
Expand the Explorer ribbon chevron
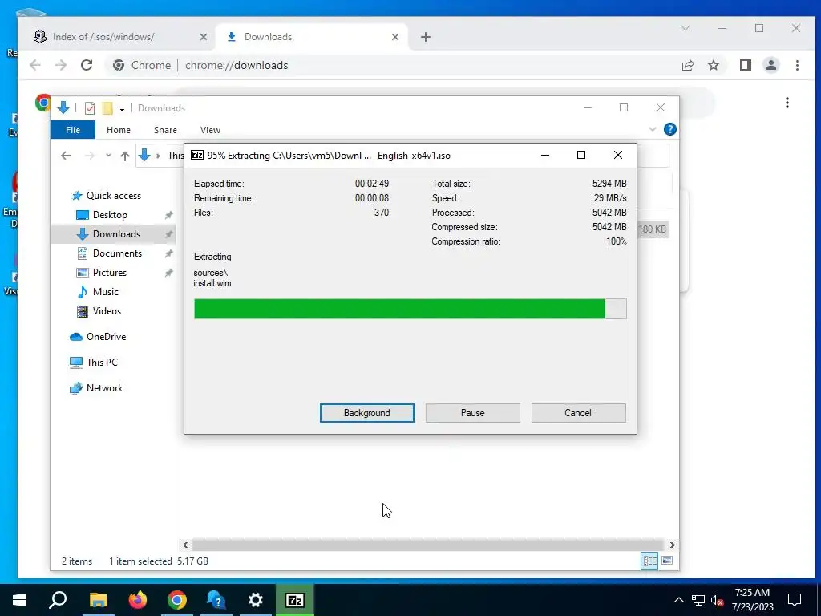coord(653,129)
